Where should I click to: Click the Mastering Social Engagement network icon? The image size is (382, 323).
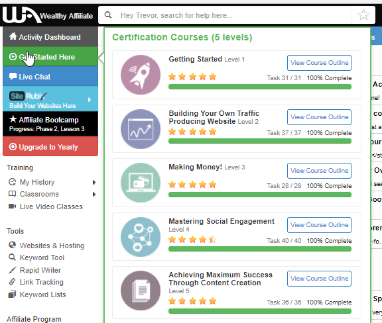click(141, 237)
